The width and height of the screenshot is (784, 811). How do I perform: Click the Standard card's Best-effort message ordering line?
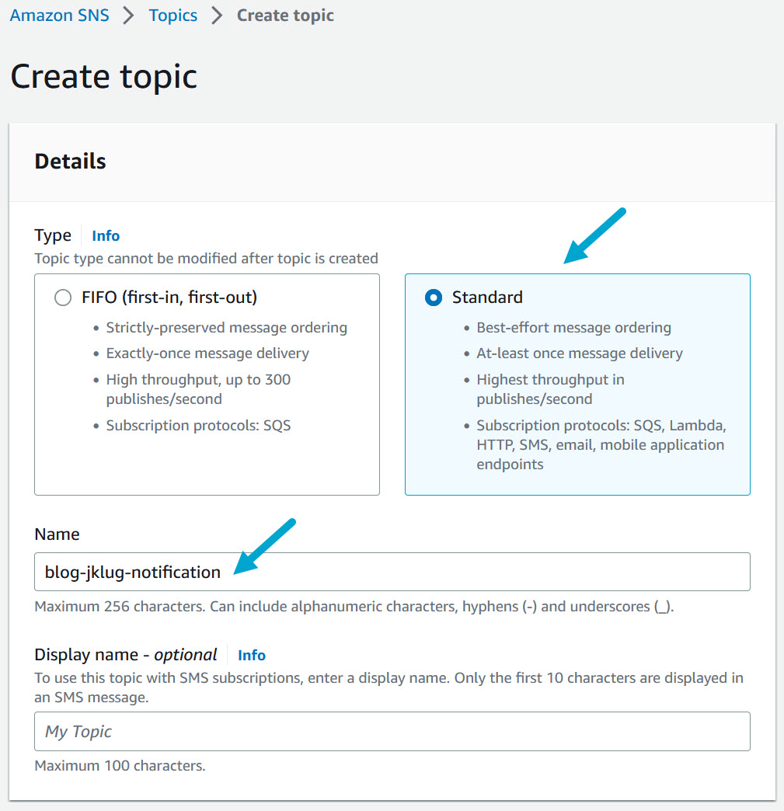point(573,328)
